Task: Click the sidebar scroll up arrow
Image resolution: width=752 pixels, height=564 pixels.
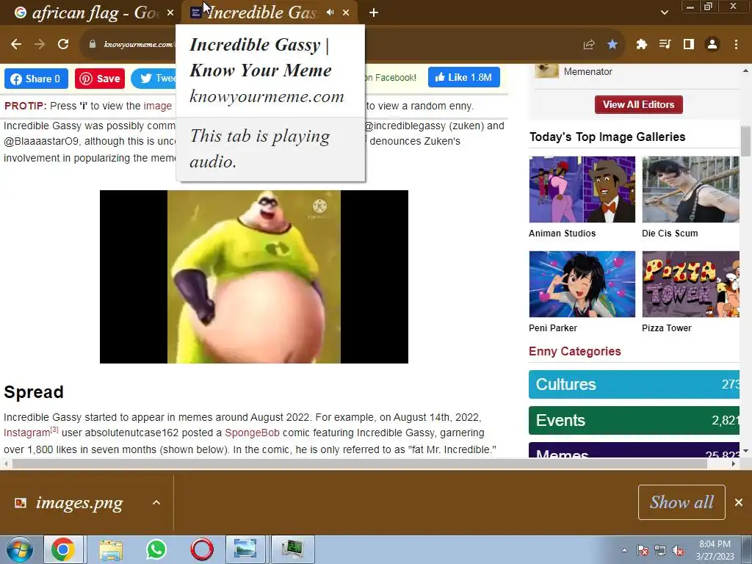Action: (x=745, y=70)
